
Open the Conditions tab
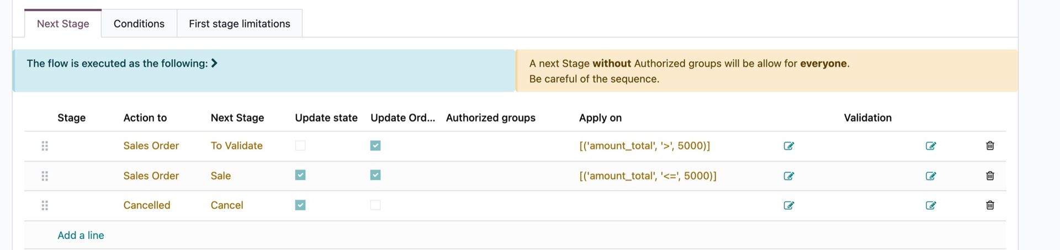coord(139,24)
